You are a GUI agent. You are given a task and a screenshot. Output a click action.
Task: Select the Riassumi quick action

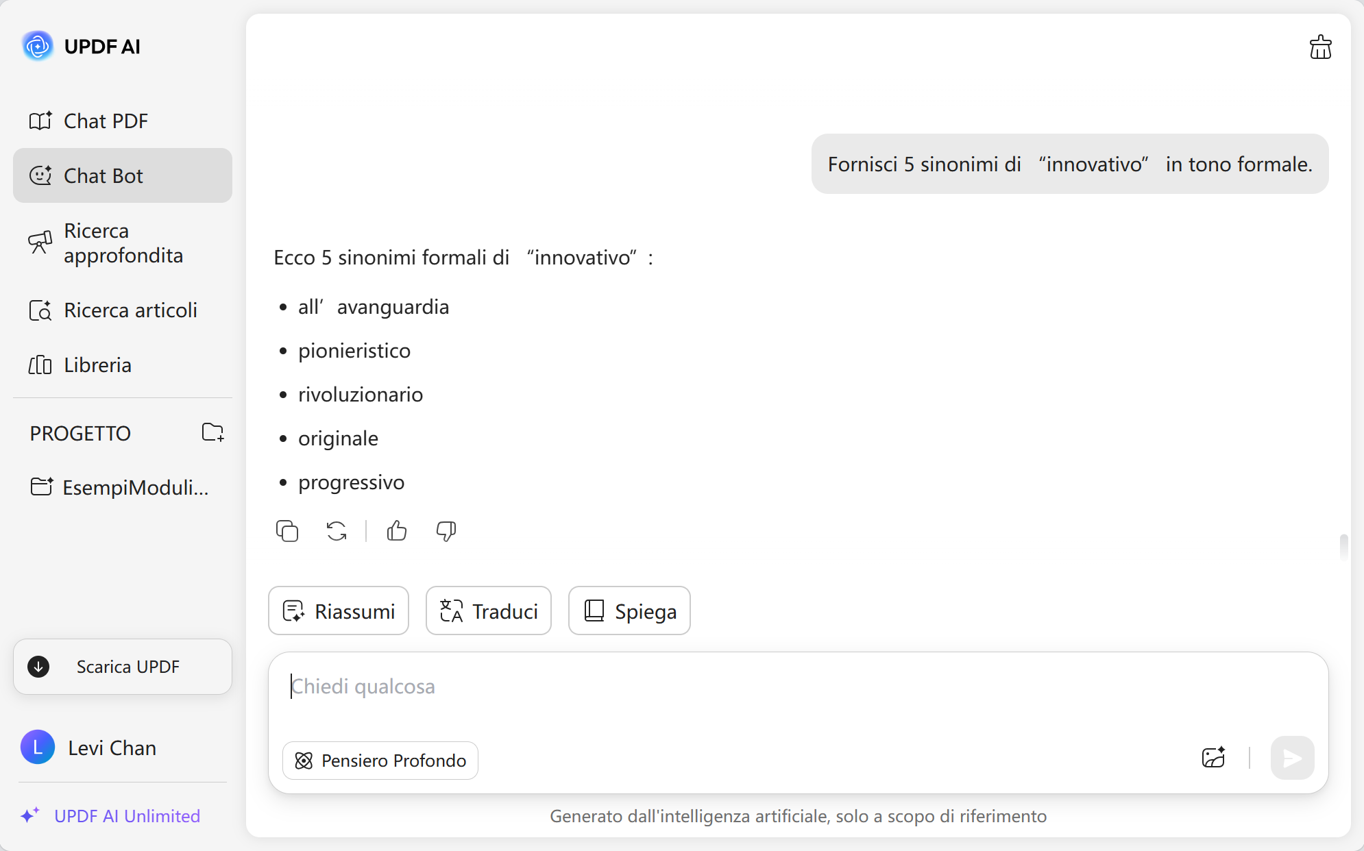(338, 610)
